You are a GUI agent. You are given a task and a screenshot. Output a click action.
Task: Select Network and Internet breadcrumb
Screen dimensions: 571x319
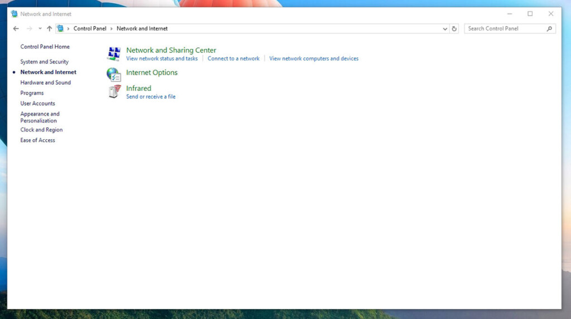[x=142, y=28]
